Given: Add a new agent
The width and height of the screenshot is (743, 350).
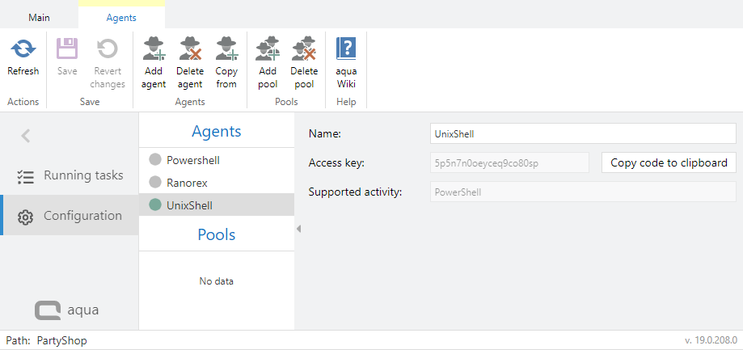Looking at the screenshot, I should pos(154,50).
